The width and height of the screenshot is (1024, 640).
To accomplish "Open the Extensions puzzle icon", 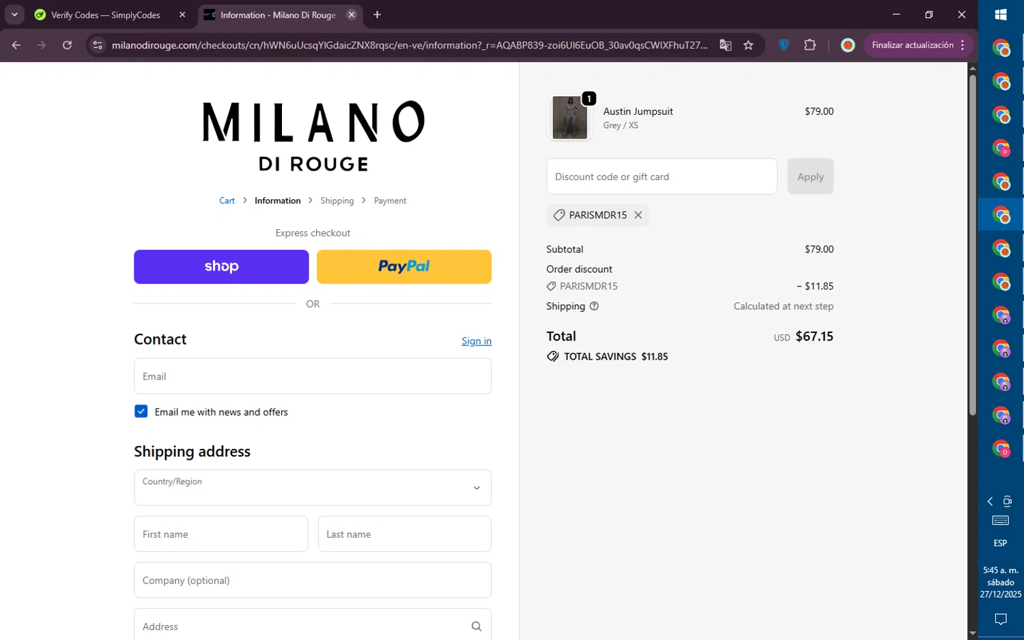I will coord(810,45).
